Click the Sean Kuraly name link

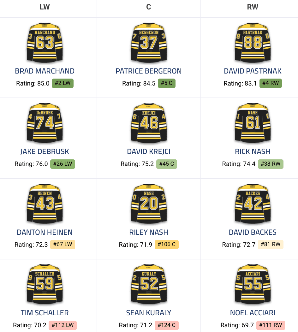(x=149, y=313)
